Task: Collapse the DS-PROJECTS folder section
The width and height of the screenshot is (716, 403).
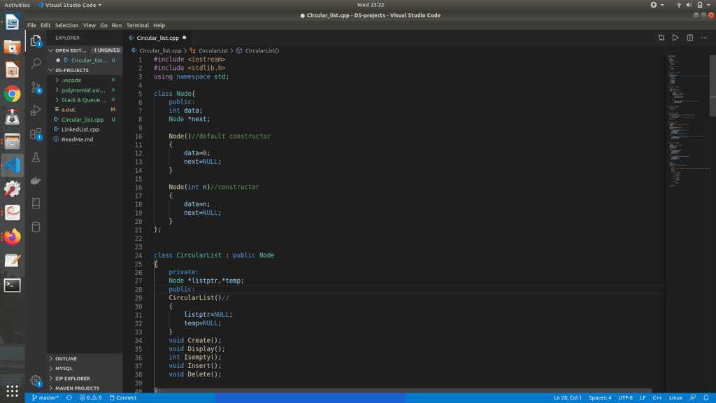Action: (72, 71)
